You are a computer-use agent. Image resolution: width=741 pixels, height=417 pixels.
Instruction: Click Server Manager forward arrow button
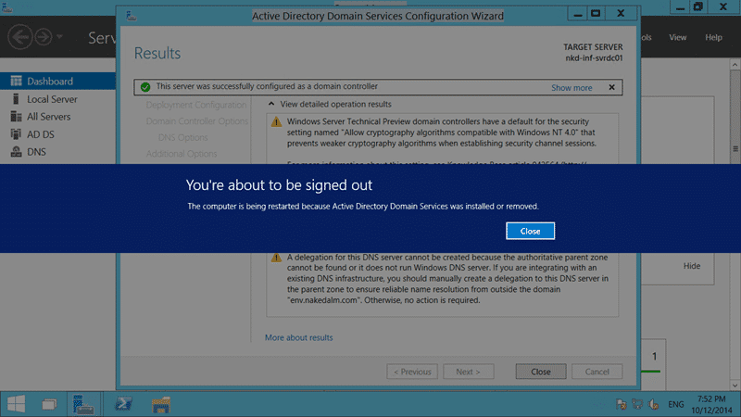coord(44,36)
